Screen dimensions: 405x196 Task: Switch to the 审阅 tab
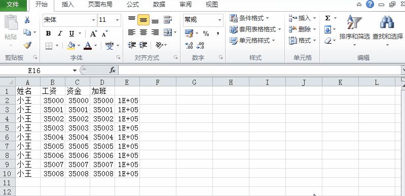pyautogui.click(x=186, y=5)
